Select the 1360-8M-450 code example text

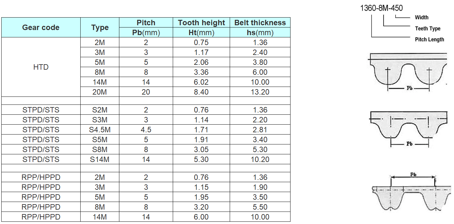coord(381,8)
